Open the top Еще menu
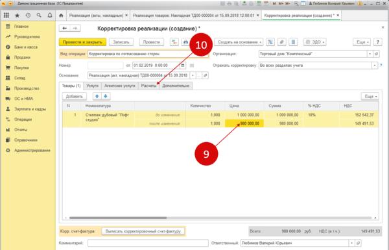 pos(362,42)
